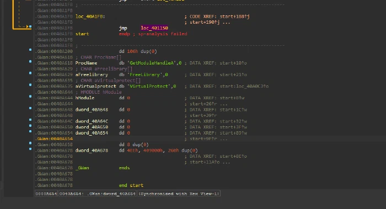Viewport: 386px width, 209px height.
Task: Click 'Synchronized with Hex View-1' status text
Action: [x=179, y=194]
